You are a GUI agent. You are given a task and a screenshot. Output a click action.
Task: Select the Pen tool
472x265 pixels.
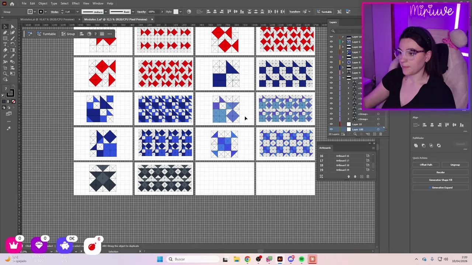[x=5, y=32]
